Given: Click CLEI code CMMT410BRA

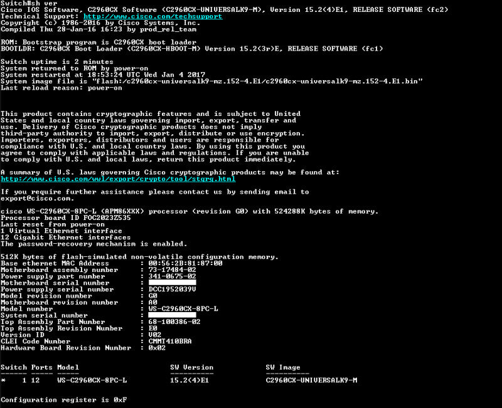Looking at the screenshot, I should pyautogui.click(x=170, y=342).
